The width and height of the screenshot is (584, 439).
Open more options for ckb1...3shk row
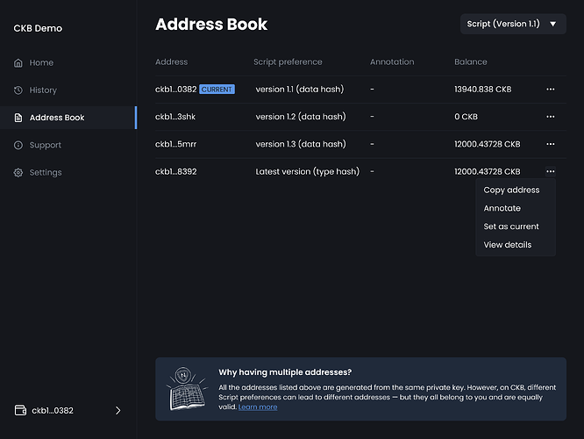pos(550,117)
